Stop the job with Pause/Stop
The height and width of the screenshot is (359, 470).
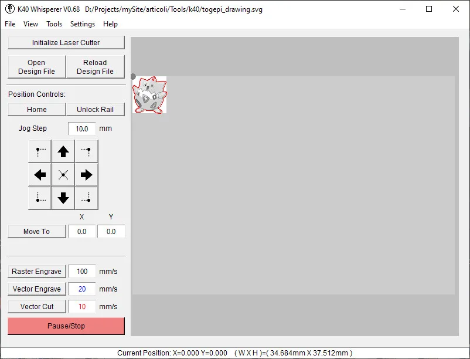pos(66,326)
